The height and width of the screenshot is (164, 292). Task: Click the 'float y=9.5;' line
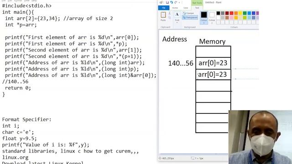pyautogui.click(x=19, y=138)
